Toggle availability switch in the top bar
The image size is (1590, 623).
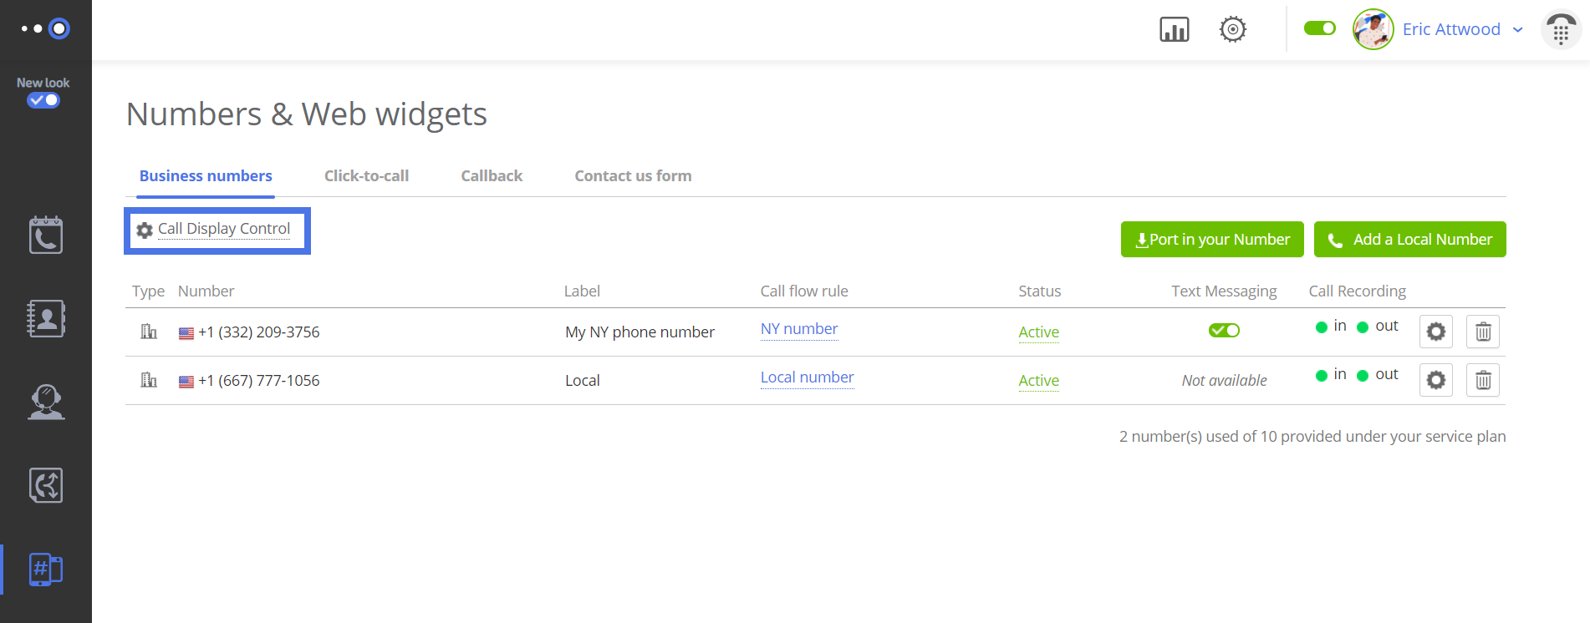tap(1320, 28)
